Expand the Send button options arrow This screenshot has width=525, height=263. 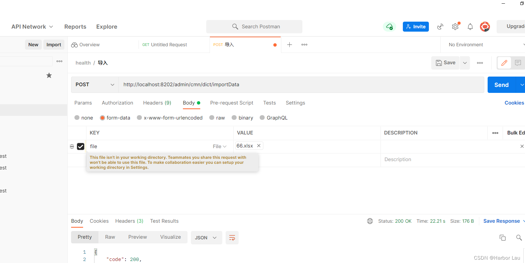521,85
